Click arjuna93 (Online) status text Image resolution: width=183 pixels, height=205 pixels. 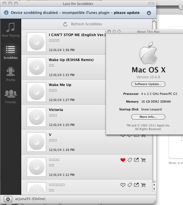[x=30, y=199]
